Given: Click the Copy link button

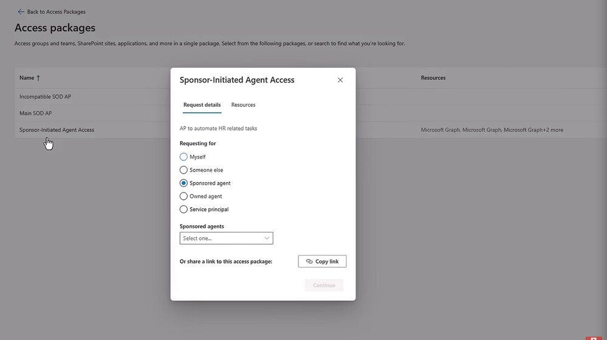Looking at the screenshot, I should pyautogui.click(x=322, y=262).
